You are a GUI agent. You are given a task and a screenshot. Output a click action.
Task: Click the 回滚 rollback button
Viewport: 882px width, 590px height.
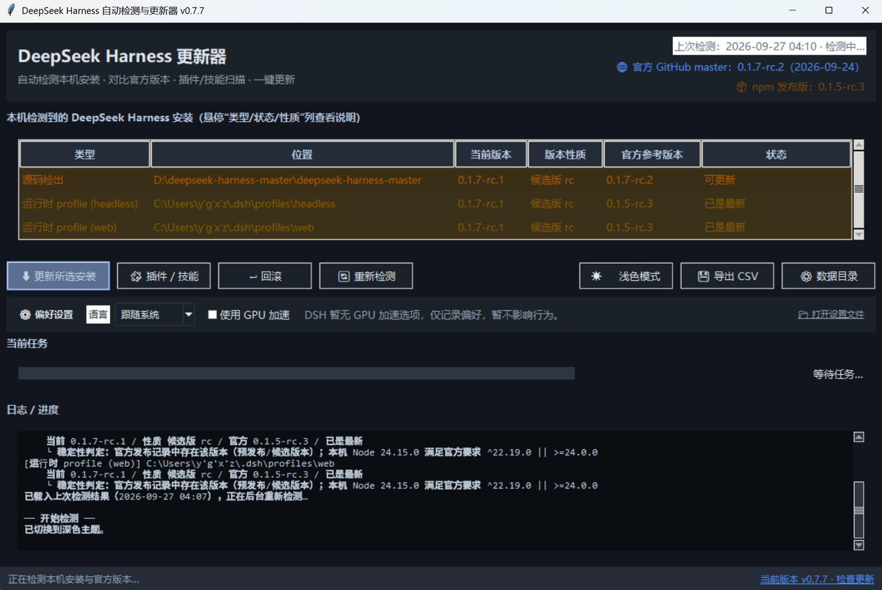point(265,276)
